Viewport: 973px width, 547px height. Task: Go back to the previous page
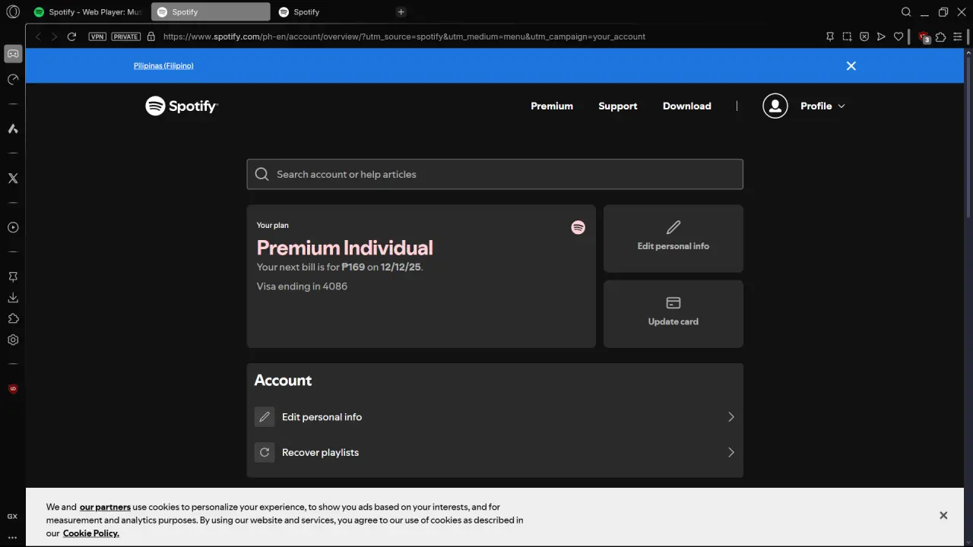coord(37,36)
